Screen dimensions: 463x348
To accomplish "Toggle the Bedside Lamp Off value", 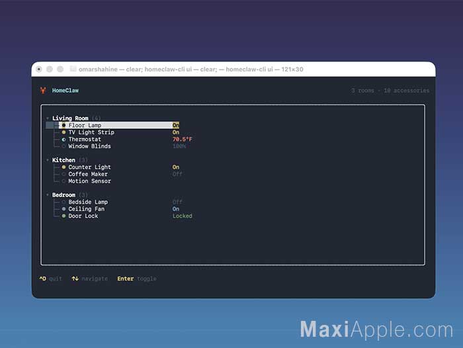I will pyautogui.click(x=177, y=202).
